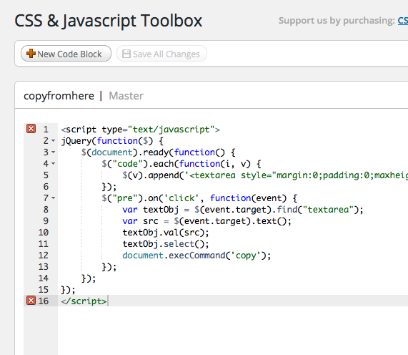Collapse the fold arrow on line 2
The image size is (408, 355).
tap(54, 141)
